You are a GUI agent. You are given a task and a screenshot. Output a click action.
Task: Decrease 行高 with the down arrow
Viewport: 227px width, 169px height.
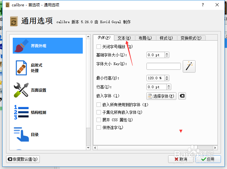pos(169,88)
